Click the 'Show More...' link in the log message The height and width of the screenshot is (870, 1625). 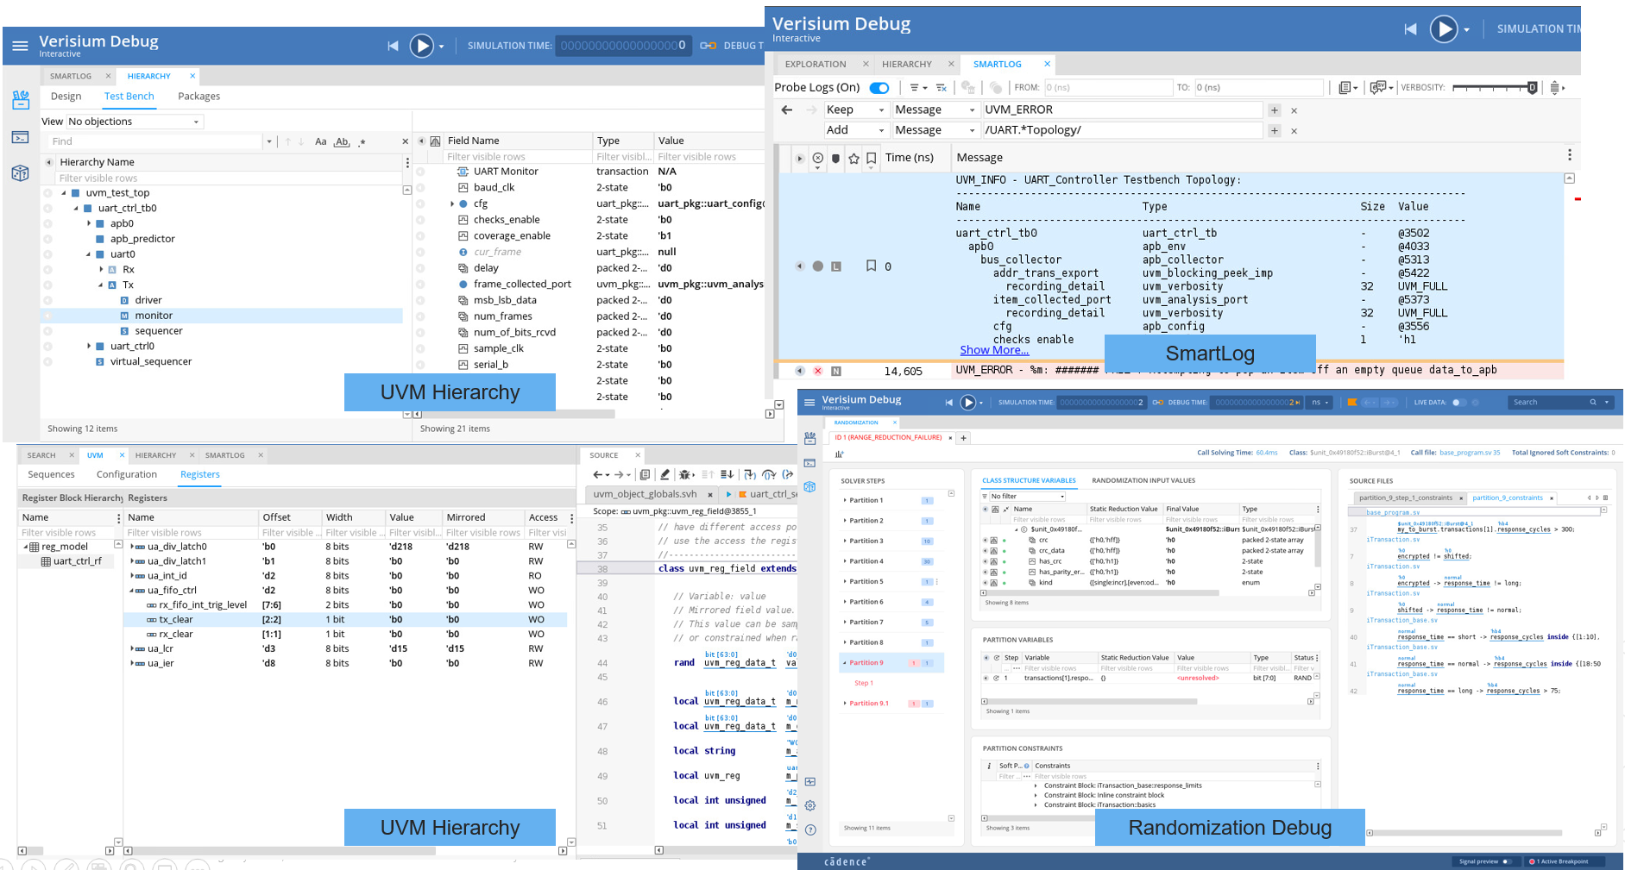[x=994, y=350]
